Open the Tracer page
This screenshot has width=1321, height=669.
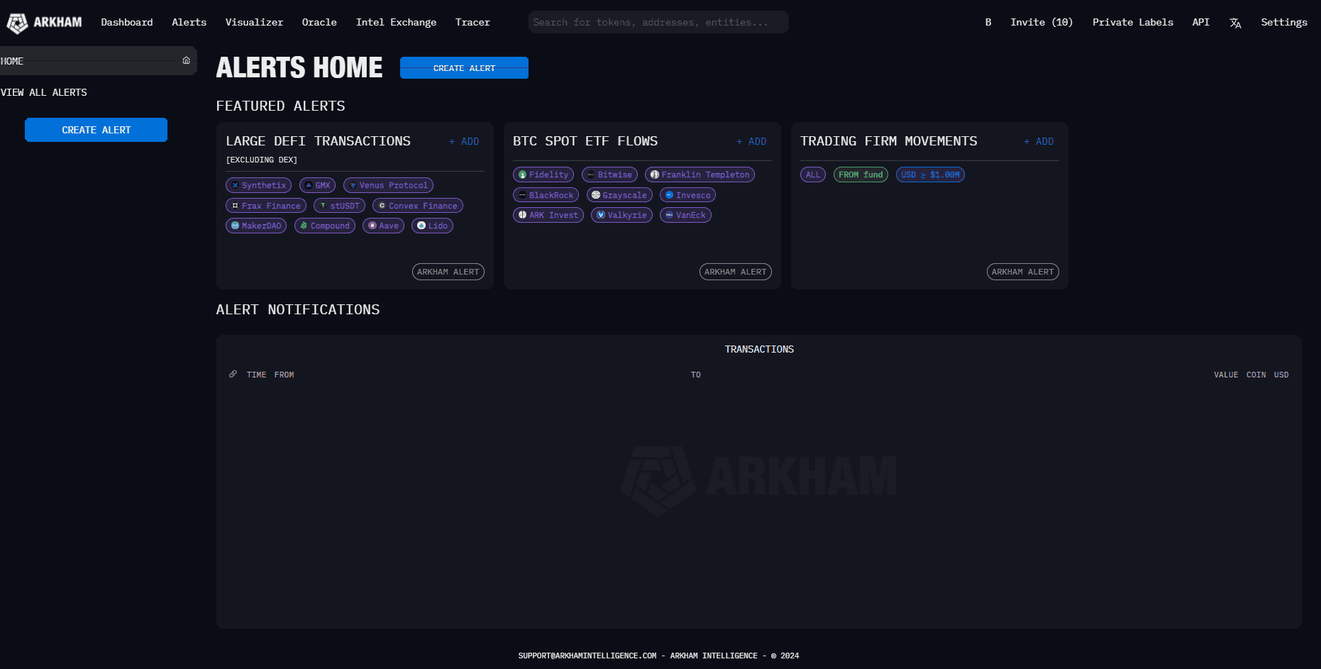pos(472,23)
